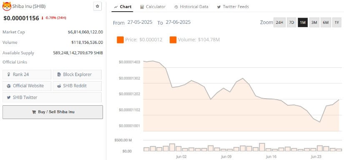
Task: Click the Price: $0.000012 legend label
Action: [x=144, y=40]
